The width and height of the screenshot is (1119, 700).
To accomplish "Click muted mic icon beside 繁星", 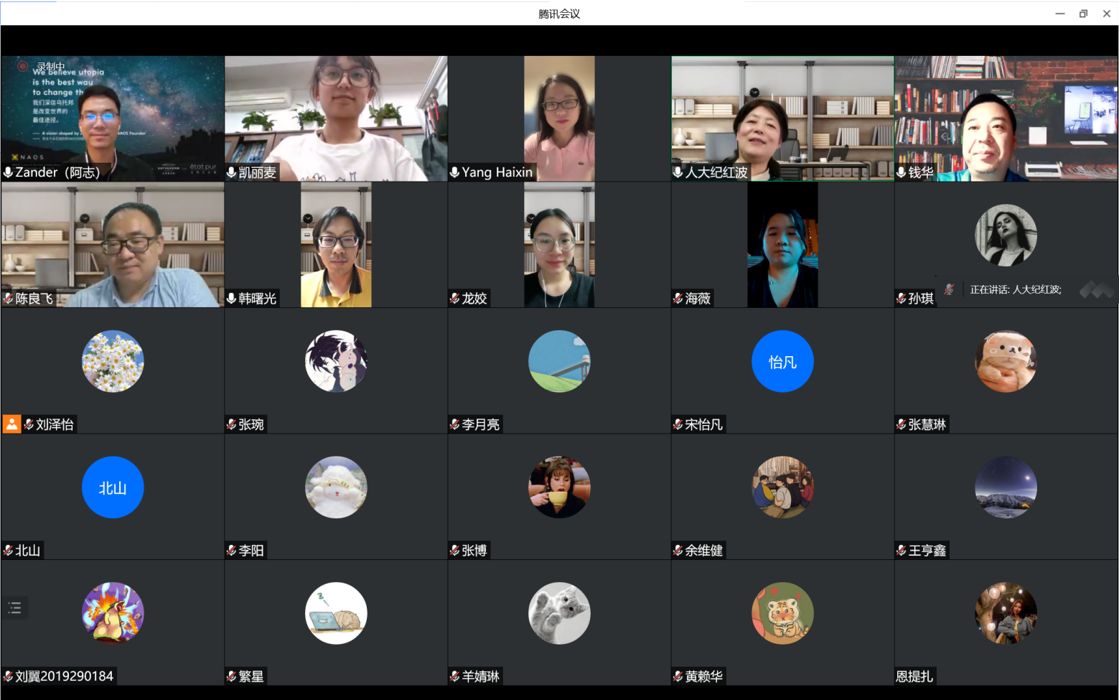I will click(x=232, y=676).
